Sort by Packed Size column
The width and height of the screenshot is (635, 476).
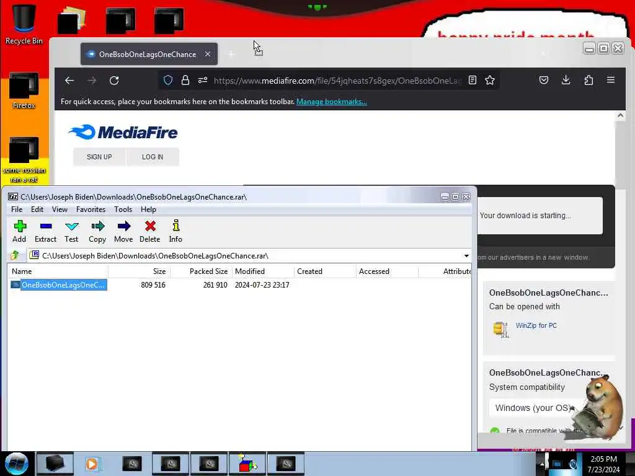(202, 271)
